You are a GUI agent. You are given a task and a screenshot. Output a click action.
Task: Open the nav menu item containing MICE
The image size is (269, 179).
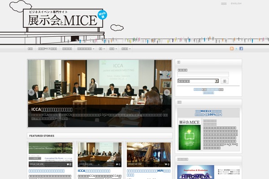[x=48, y=49]
